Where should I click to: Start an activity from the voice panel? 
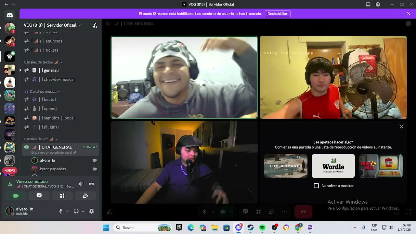pos(62,196)
